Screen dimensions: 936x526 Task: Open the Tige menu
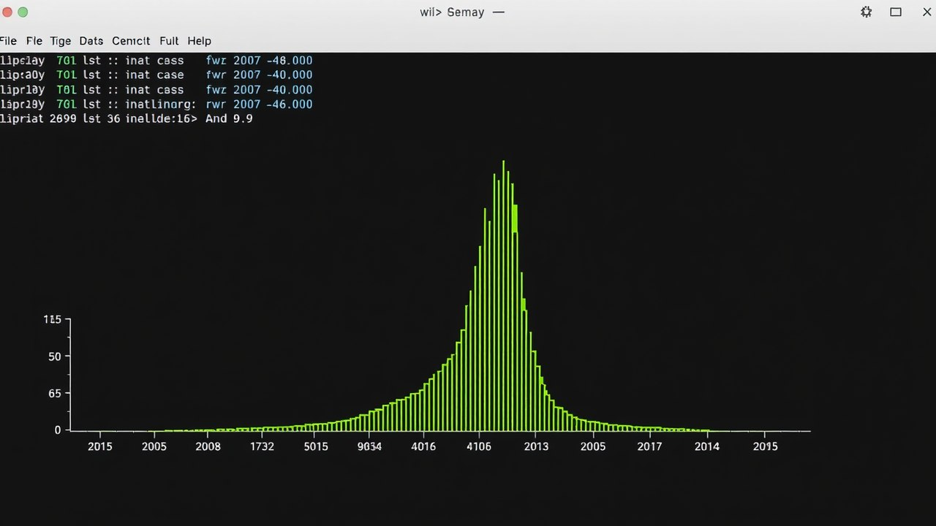pyautogui.click(x=61, y=41)
